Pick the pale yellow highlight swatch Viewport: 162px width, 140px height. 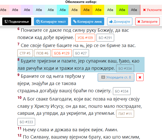tap(75, 10)
